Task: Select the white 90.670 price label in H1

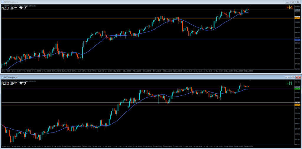Action: coord(297,103)
